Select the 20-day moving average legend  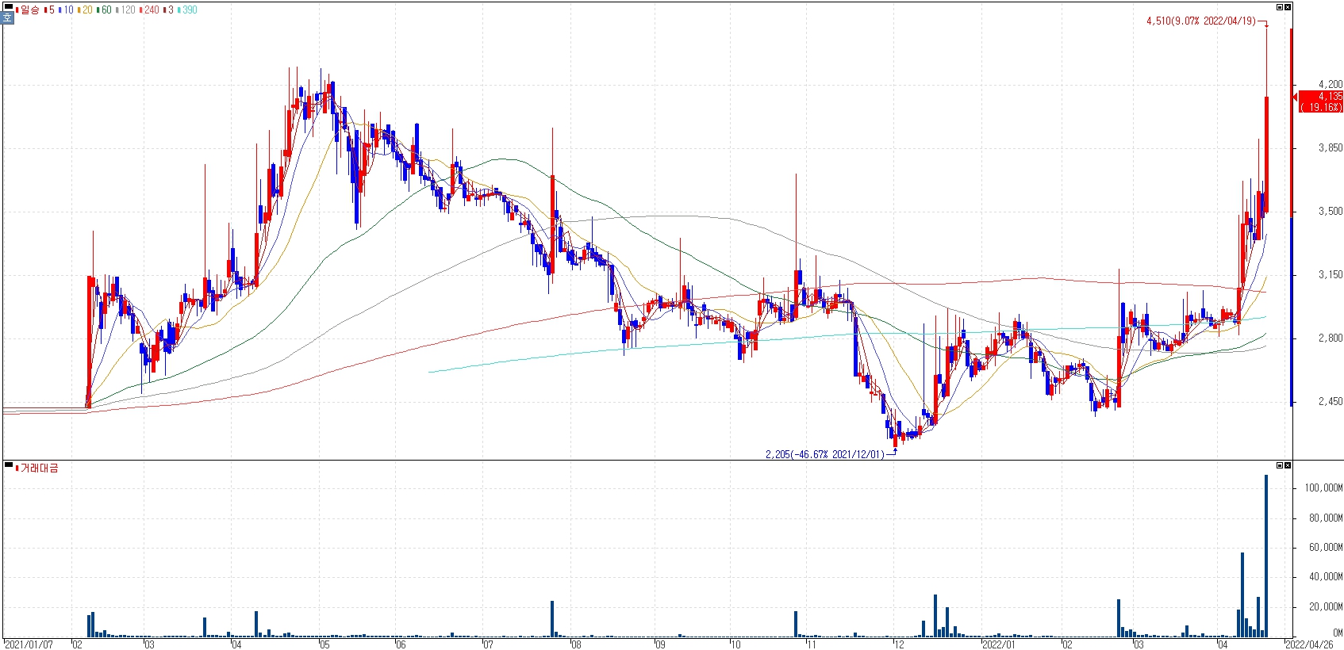pos(85,10)
